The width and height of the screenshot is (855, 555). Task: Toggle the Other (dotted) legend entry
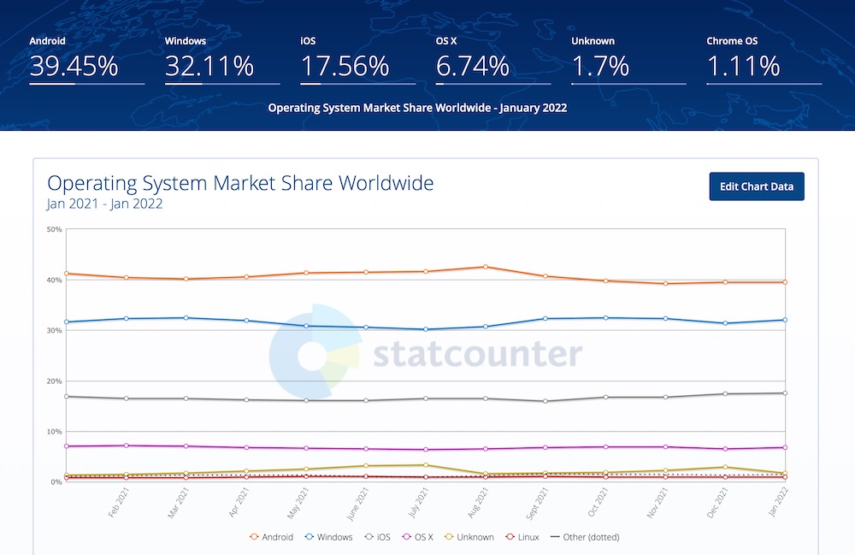[x=585, y=537]
